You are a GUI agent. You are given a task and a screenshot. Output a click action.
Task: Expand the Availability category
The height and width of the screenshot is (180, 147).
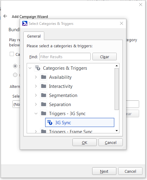(36, 77)
